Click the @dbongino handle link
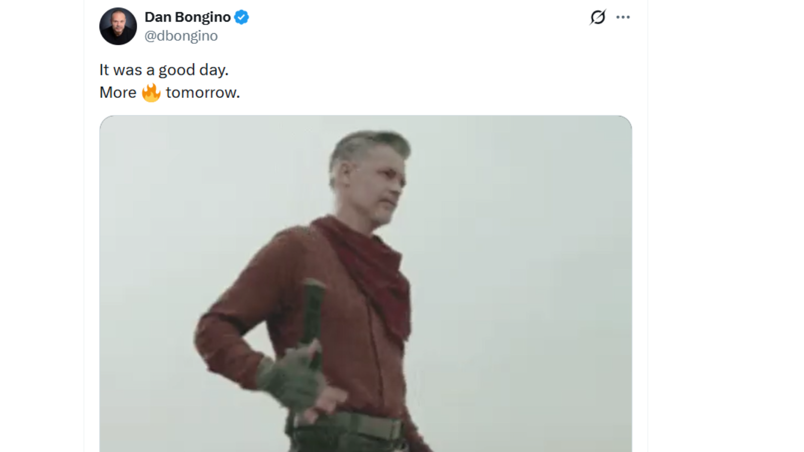Screen dimensions: 804x452 click(182, 35)
